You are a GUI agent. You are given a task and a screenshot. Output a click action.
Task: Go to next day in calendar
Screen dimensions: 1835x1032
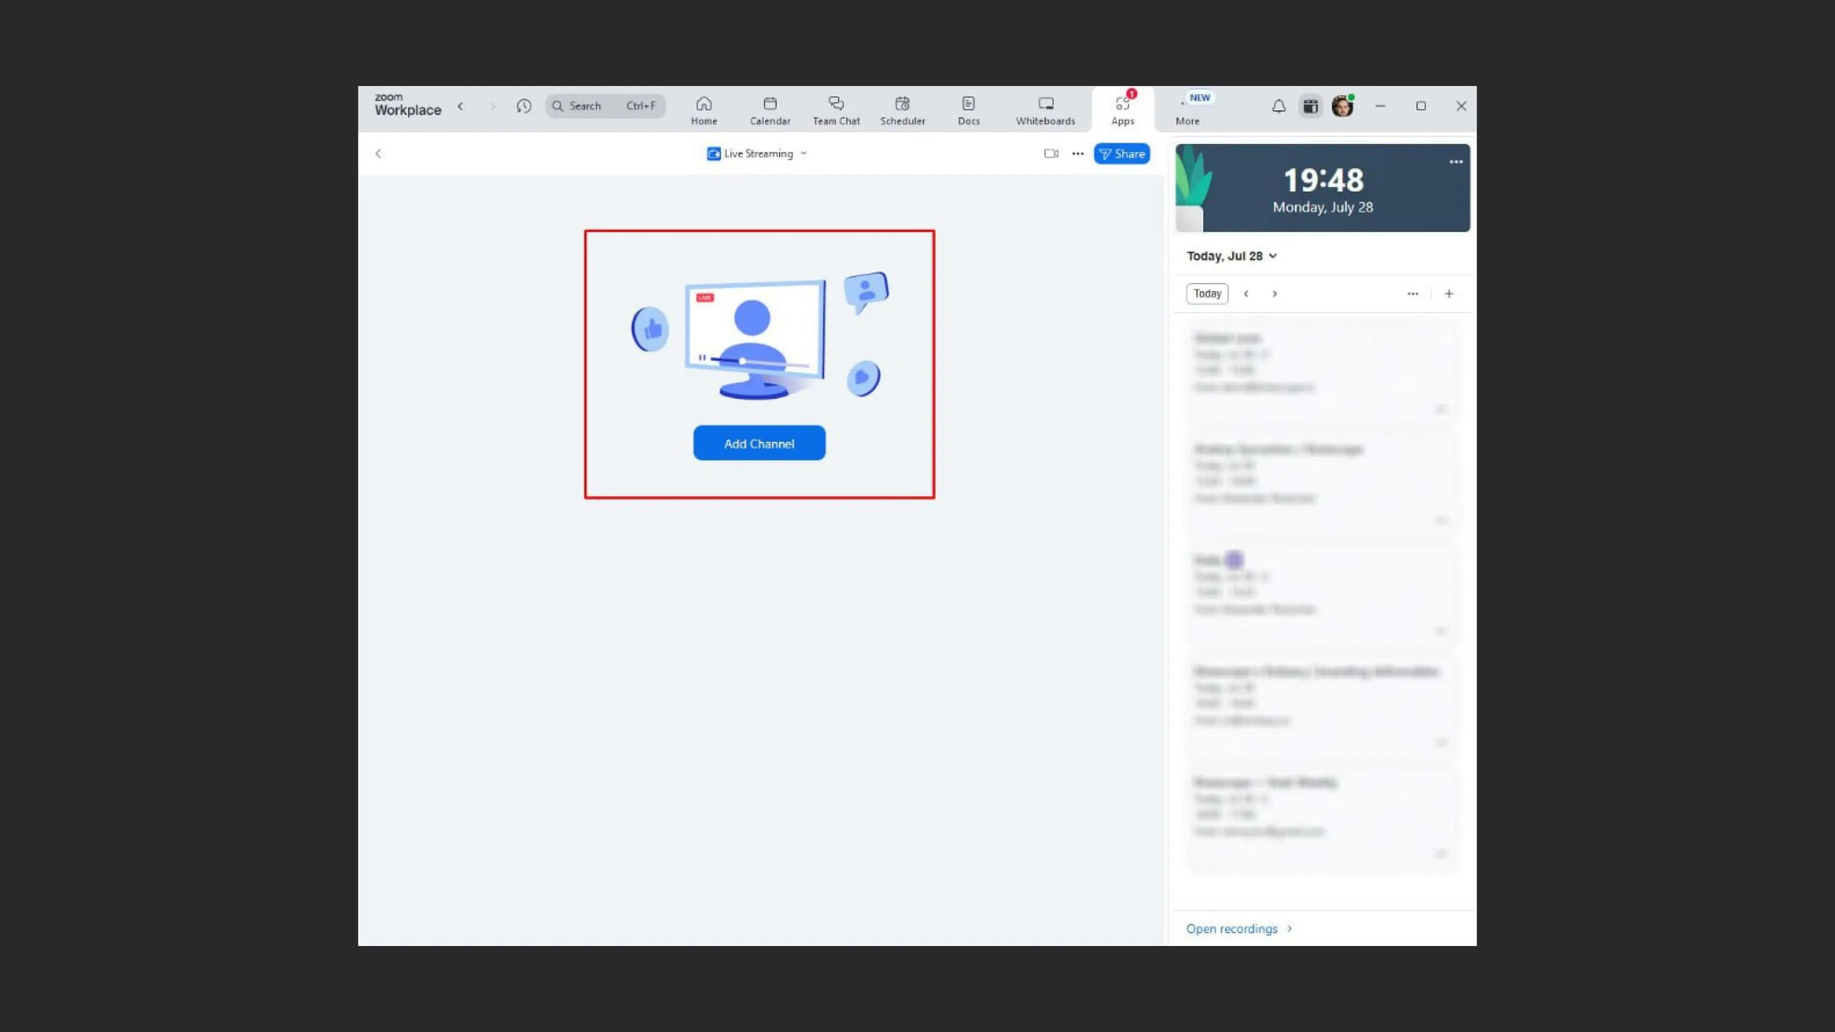coord(1274,293)
